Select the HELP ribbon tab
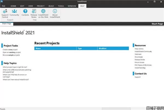This screenshot has width=164, height=110. [x=82, y=6]
